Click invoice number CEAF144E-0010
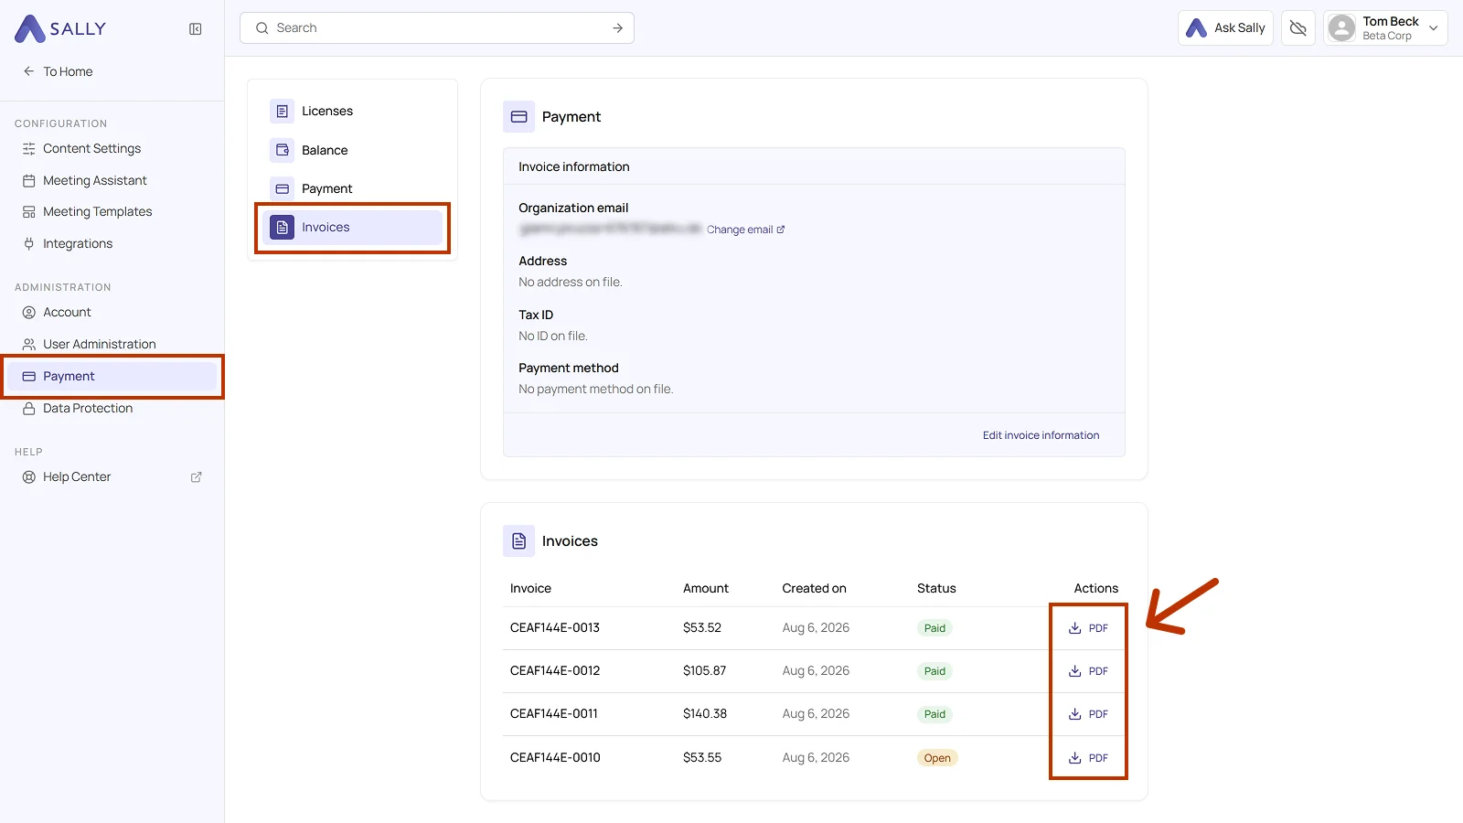 click(555, 757)
